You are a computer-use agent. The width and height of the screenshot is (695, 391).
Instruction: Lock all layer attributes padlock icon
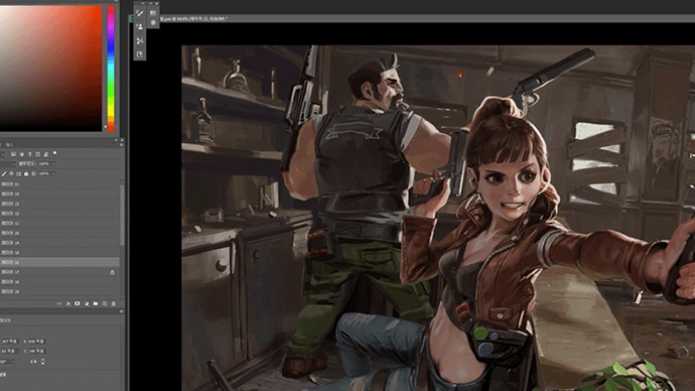[x=26, y=174]
